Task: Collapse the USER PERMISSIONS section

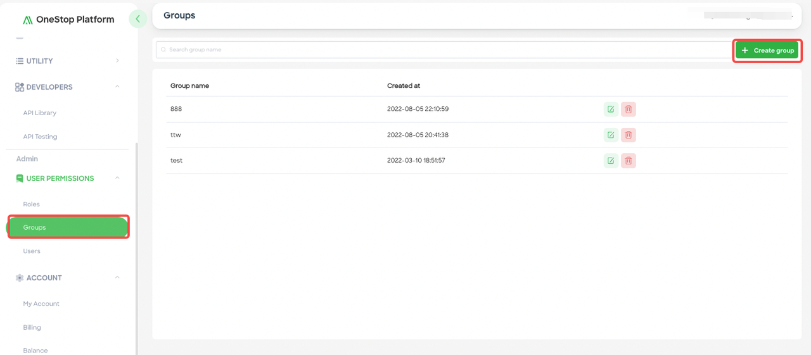Action: tap(117, 178)
